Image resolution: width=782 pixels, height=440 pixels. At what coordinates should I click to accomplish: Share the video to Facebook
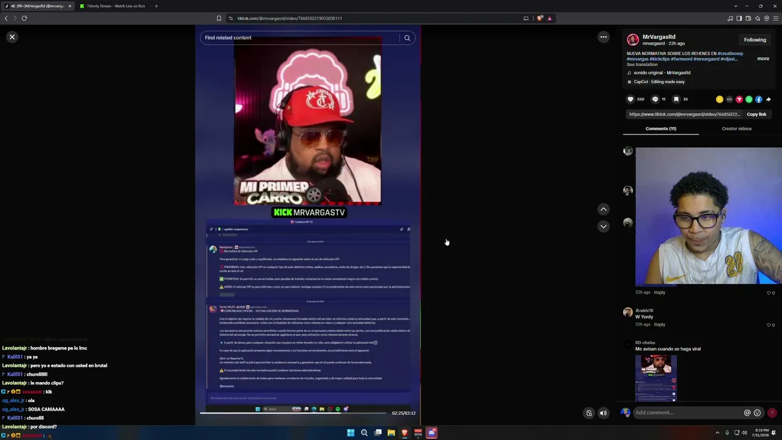pyautogui.click(x=759, y=99)
